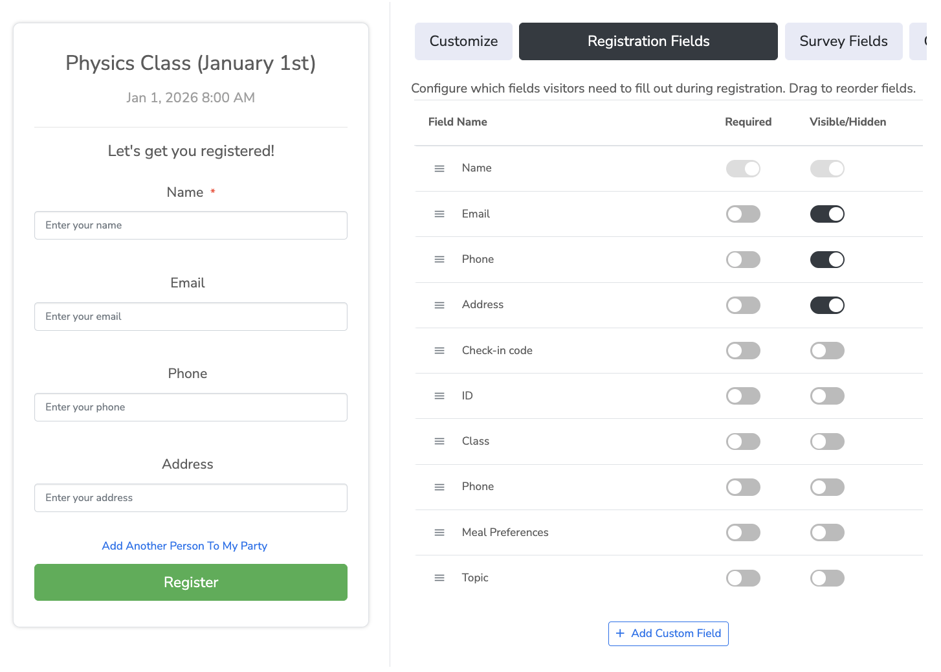Click the drag handle beside Meal Preferences
Image resolution: width=941 pixels, height=672 pixels.
[439, 532]
